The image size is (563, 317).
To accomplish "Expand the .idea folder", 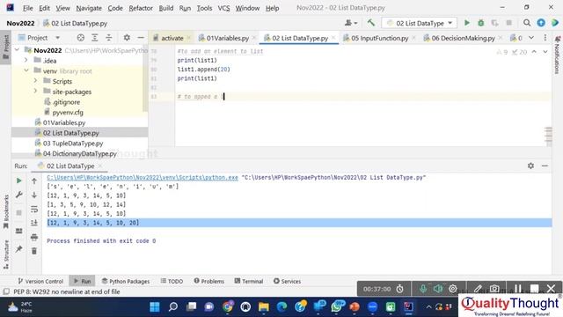I will pos(26,61).
